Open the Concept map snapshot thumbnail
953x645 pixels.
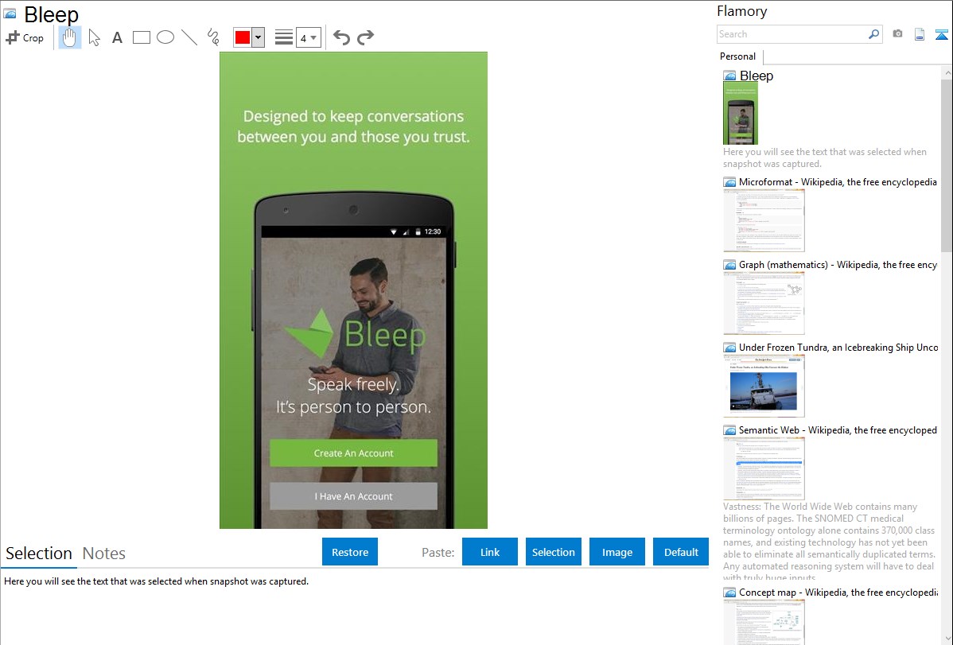pyautogui.click(x=764, y=622)
